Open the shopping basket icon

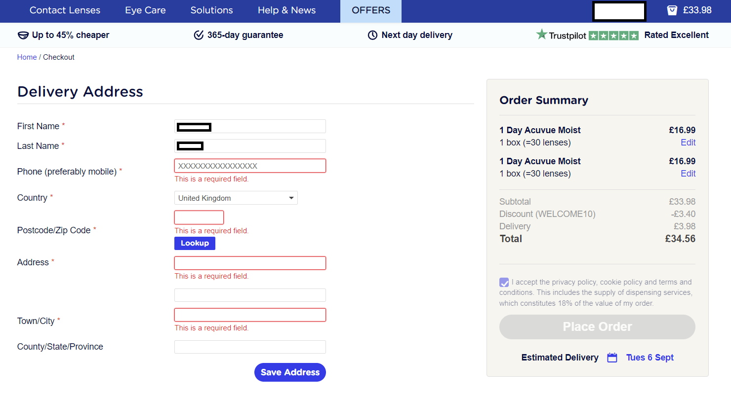[672, 10]
